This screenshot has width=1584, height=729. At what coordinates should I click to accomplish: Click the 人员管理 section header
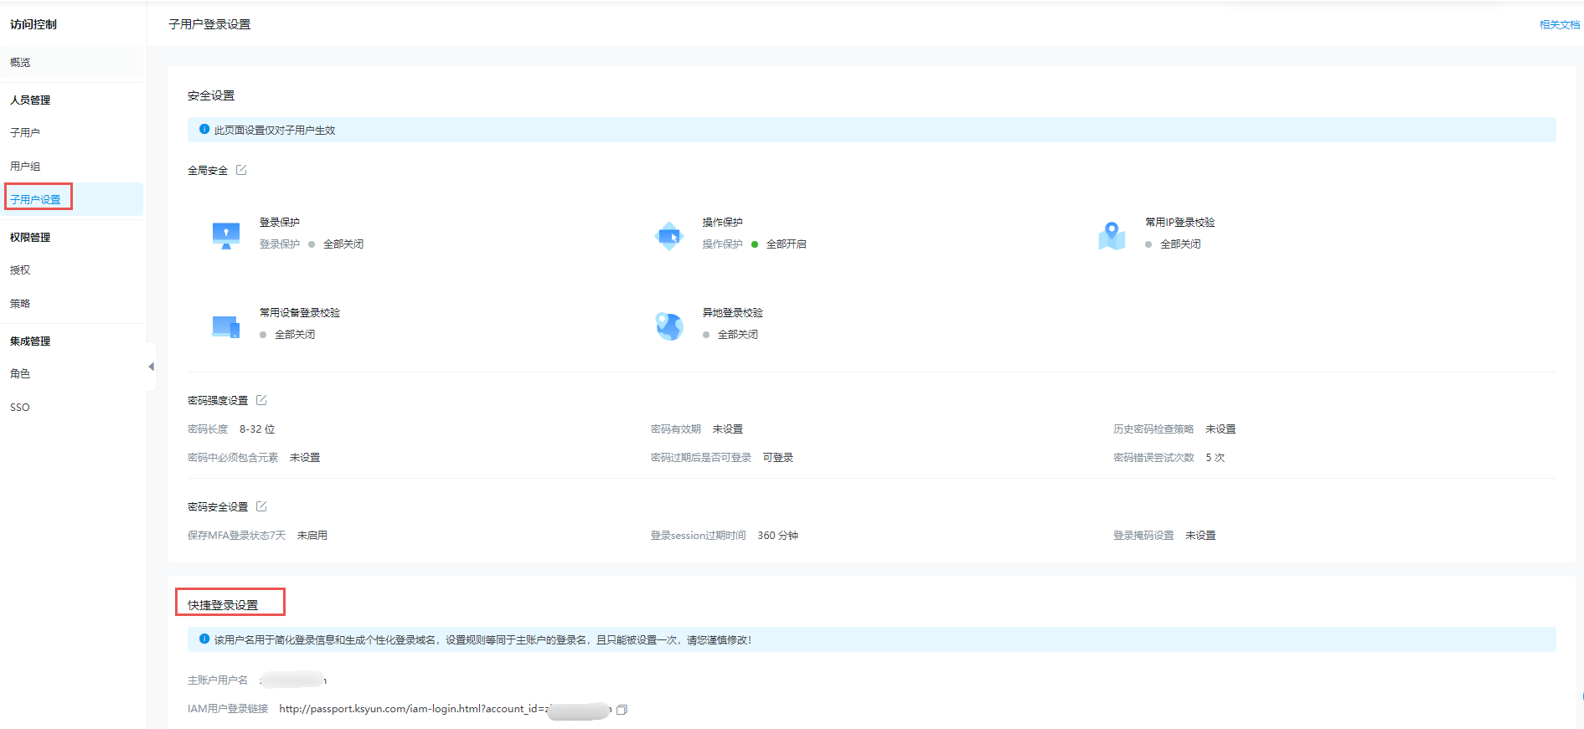tap(30, 100)
